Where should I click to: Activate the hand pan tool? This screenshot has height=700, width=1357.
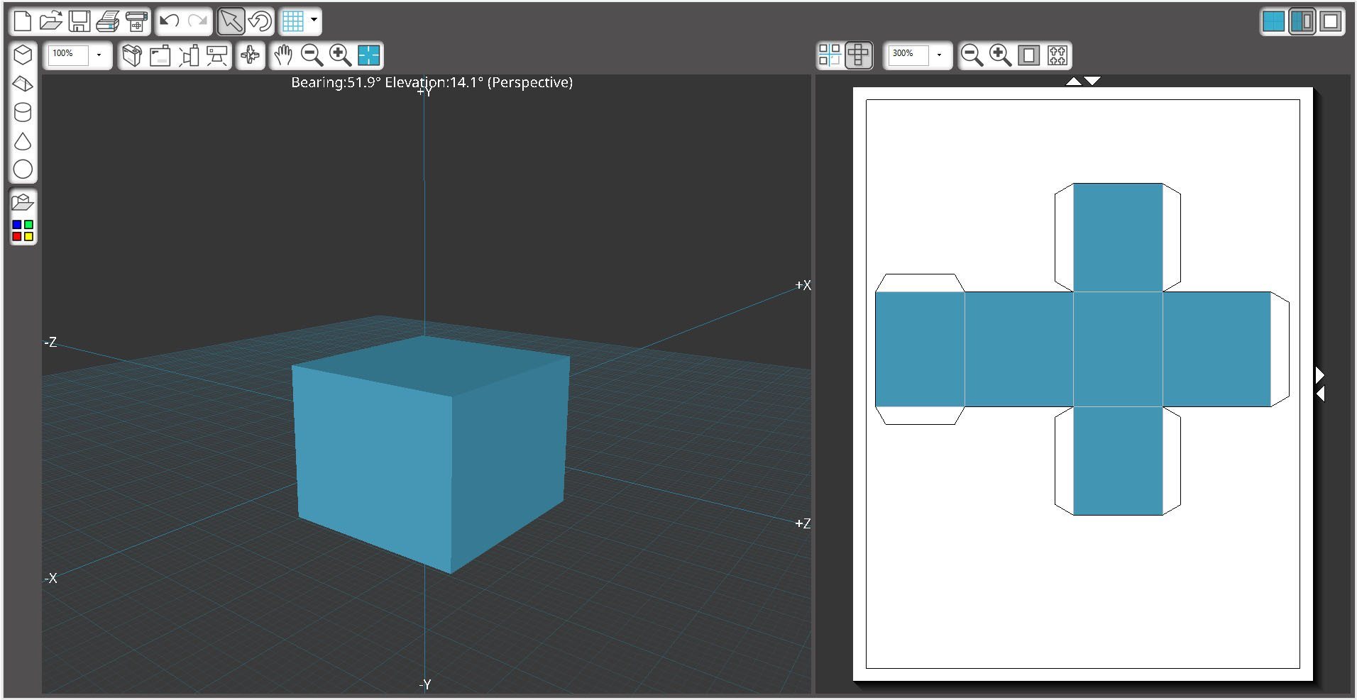click(x=283, y=55)
